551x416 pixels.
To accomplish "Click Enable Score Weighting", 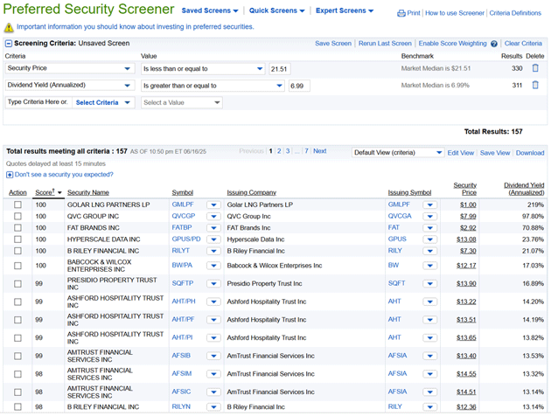I will tap(453, 44).
